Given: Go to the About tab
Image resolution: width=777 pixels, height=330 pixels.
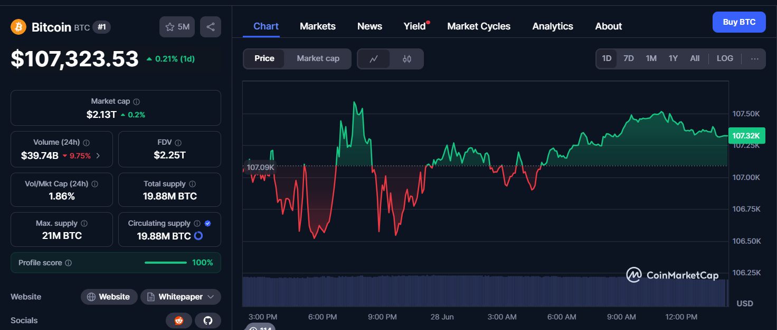Looking at the screenshot, I should click(x=609, y=26).
